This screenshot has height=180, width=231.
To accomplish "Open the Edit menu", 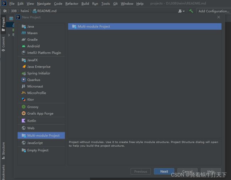I will [x=20, y=4].
